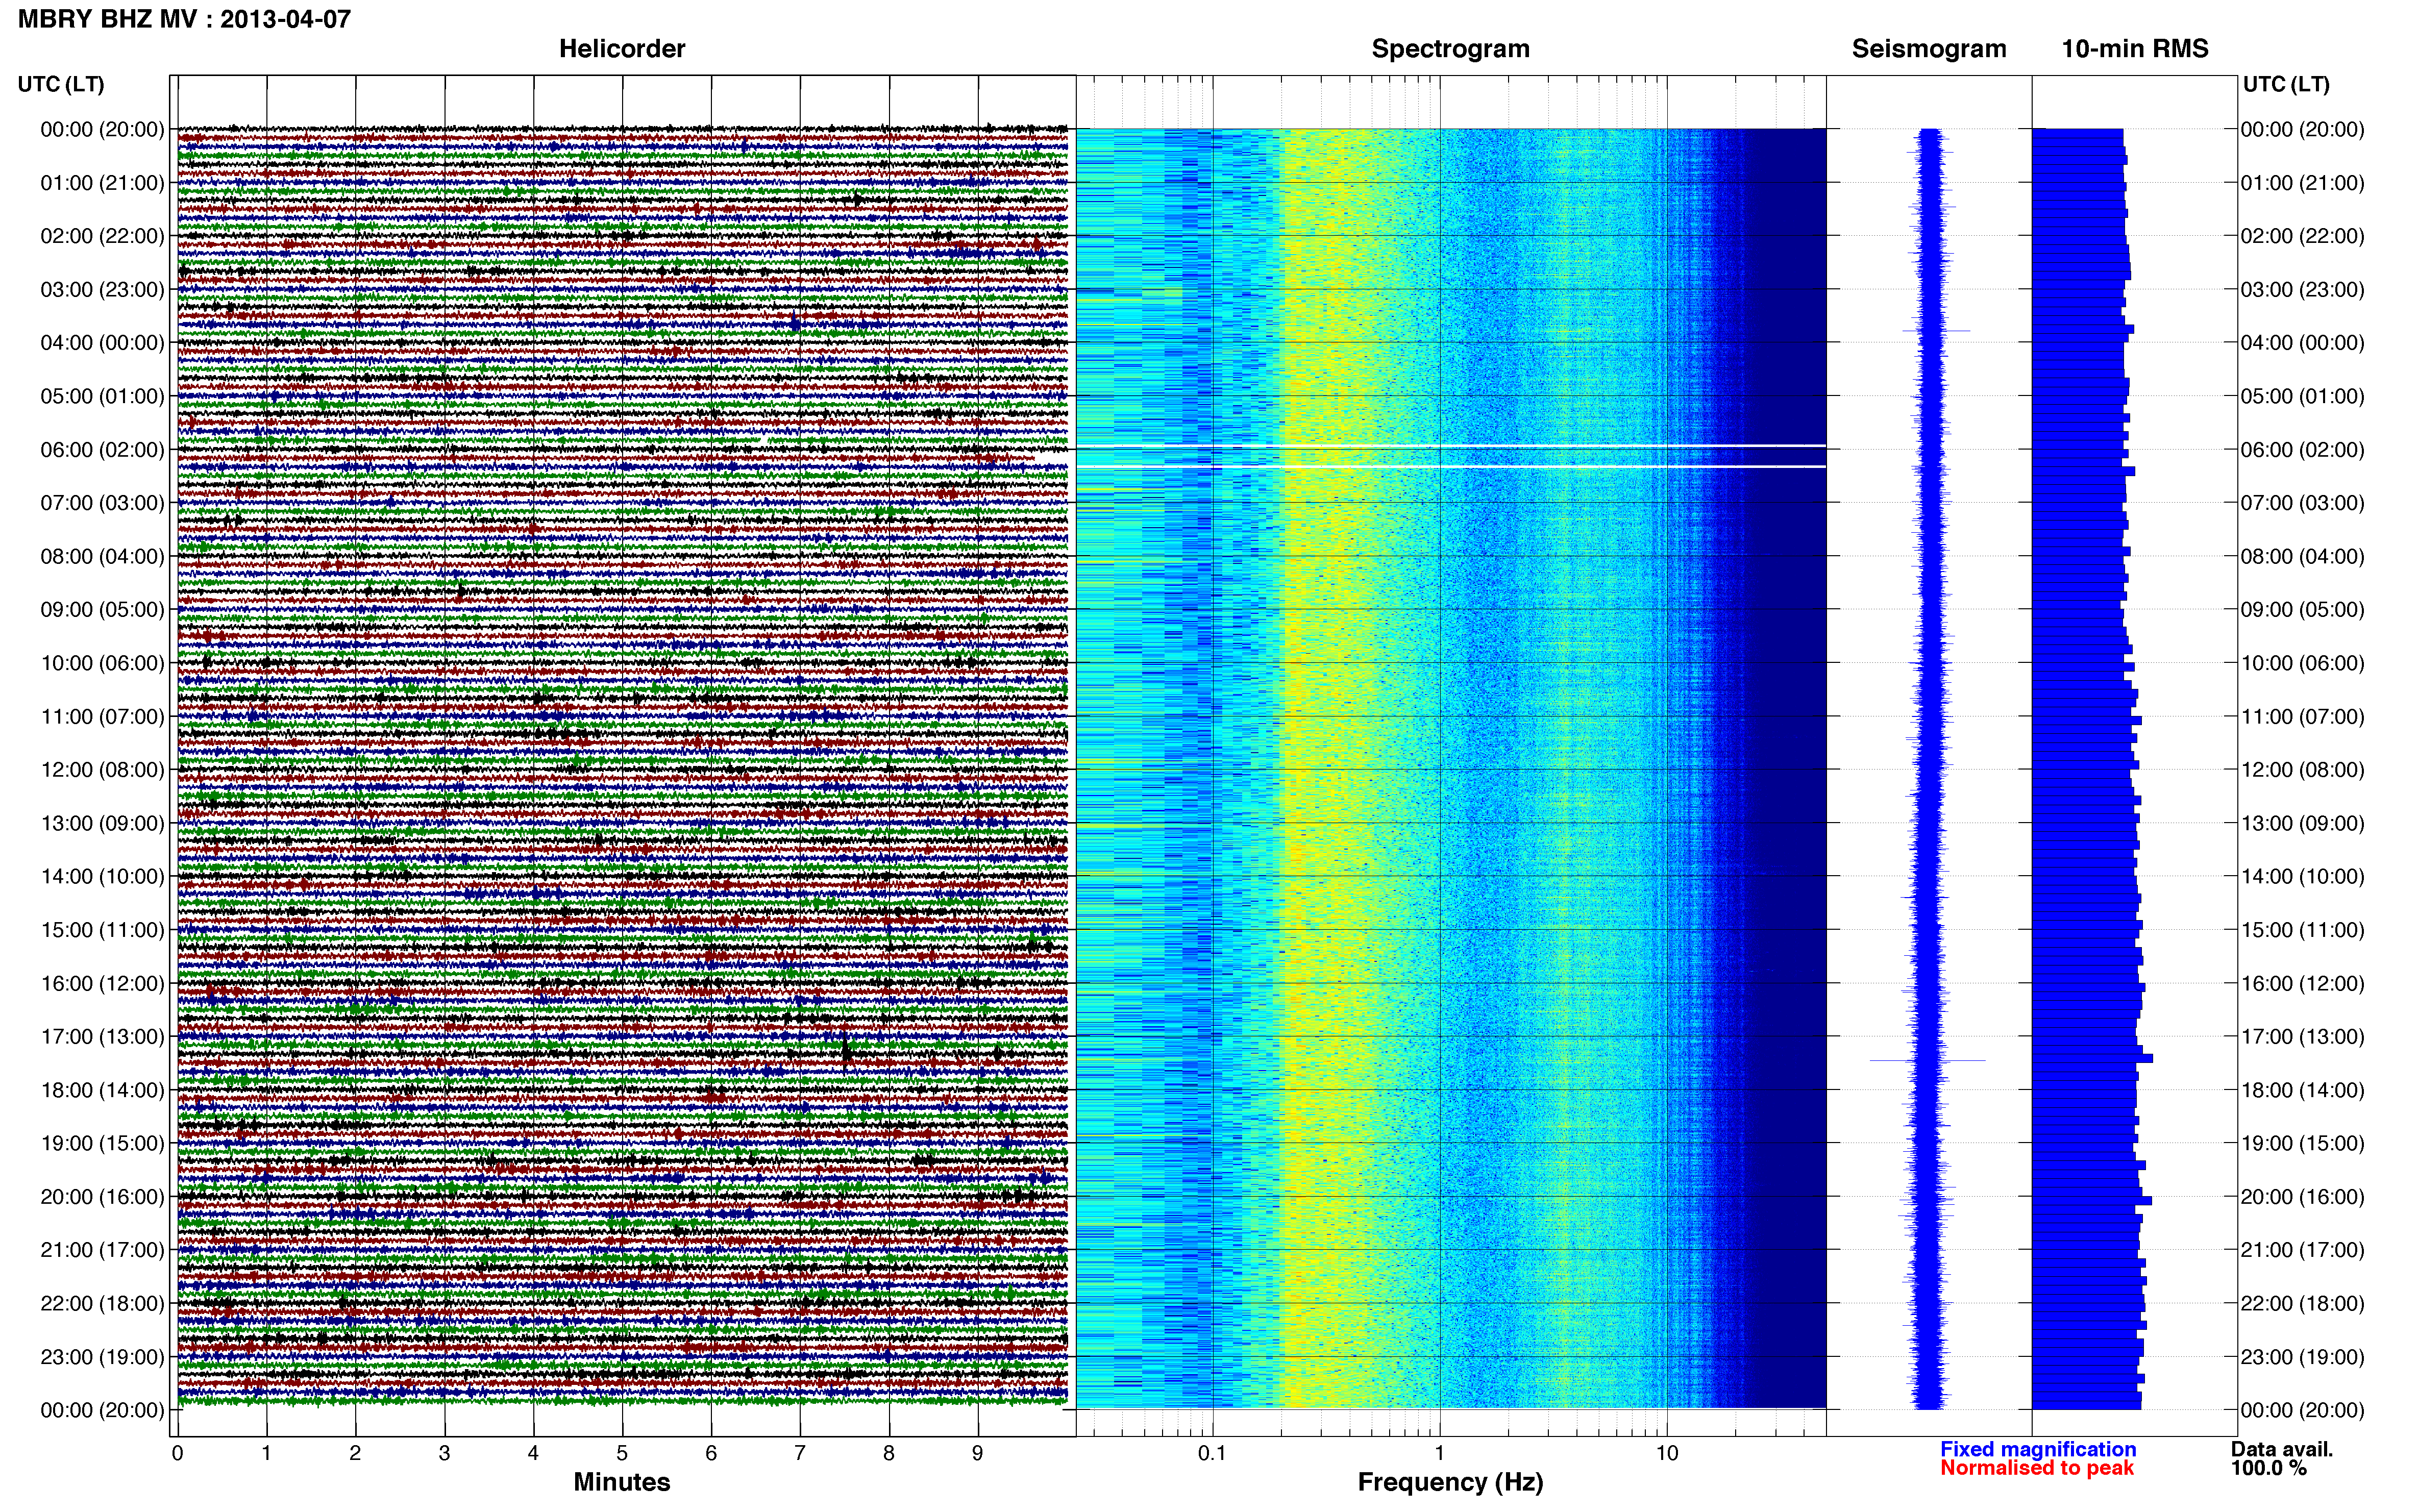Screen dimensions: 2419x1512
Task: Click left time label 20:00 (16:00)
Action: click(x=102, y=1197)
